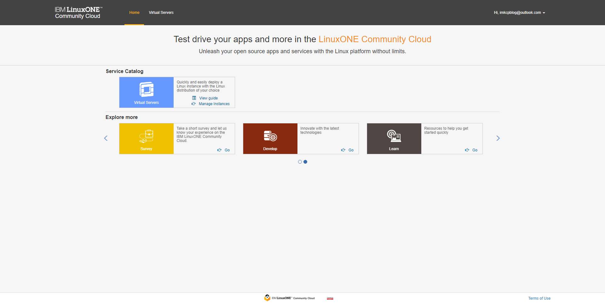The width and height of the screenshot is (605, 305).
Task: Open the Manage Instances link
Action: [214, 104]
